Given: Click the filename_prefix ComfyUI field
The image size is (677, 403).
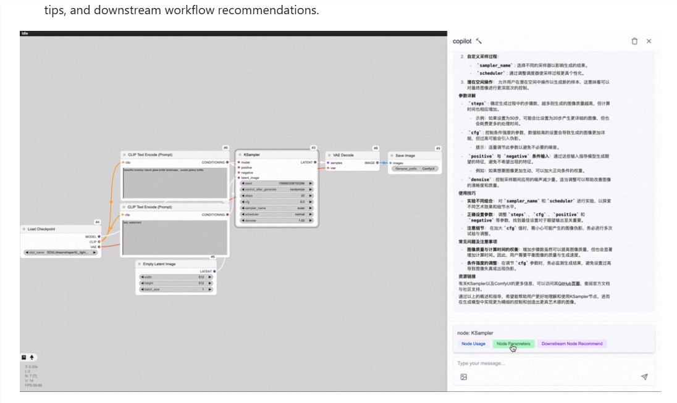Looking at the screenshot, I should (414, 168).
